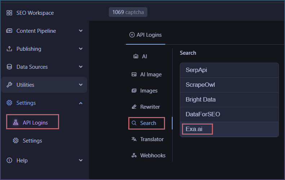285x180 pixels.
Task: Click the Utilities wrench icon
Action: (x=9, y=85)
